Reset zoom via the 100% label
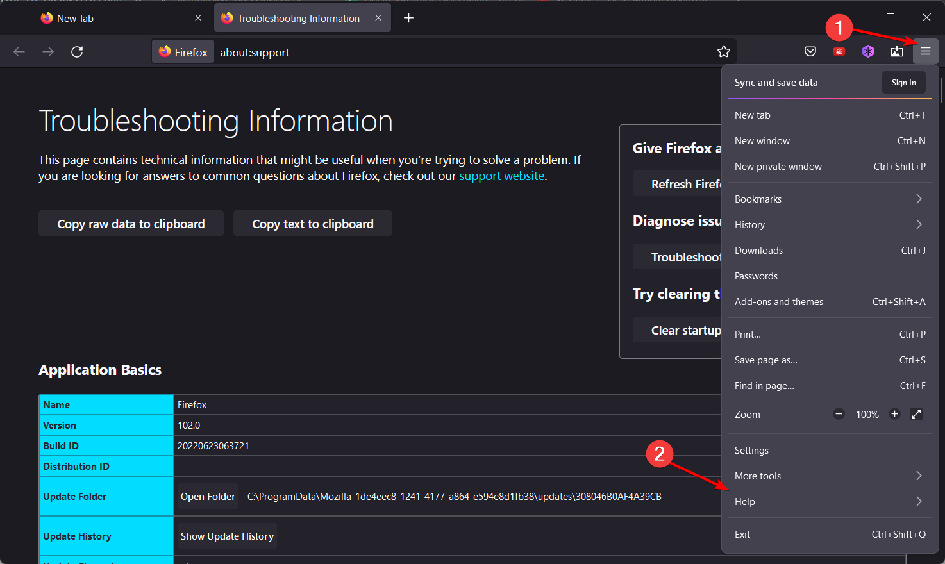Viewport: 945px width, 564px height. click(867, 415)
